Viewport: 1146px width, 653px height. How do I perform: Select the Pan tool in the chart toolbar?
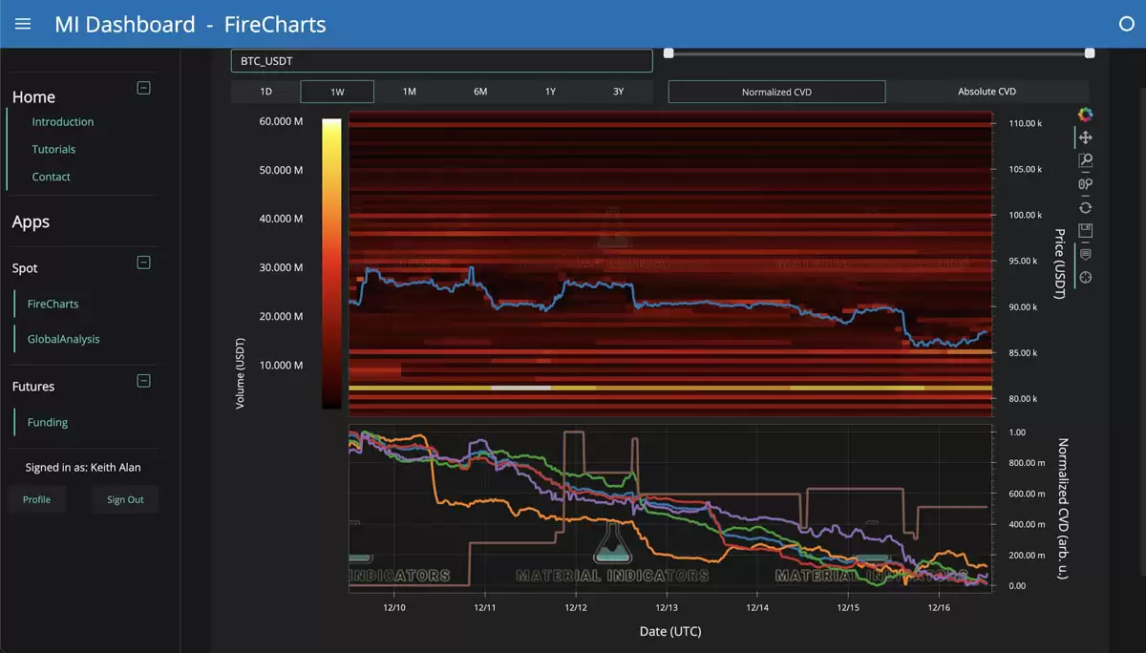(x=1085, y=137)
